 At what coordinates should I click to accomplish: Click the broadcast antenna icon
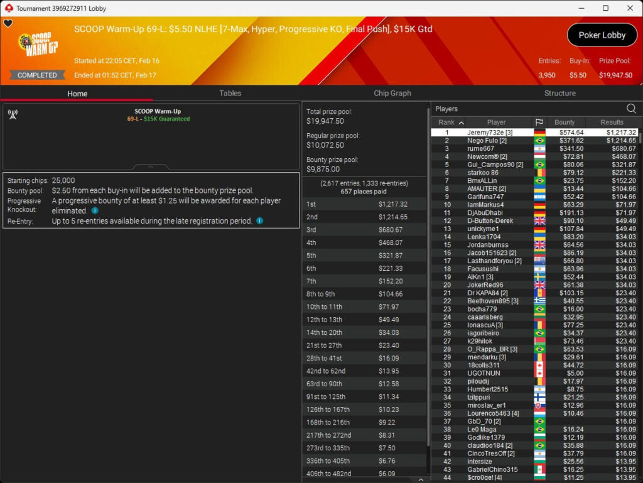coord(12,114)
